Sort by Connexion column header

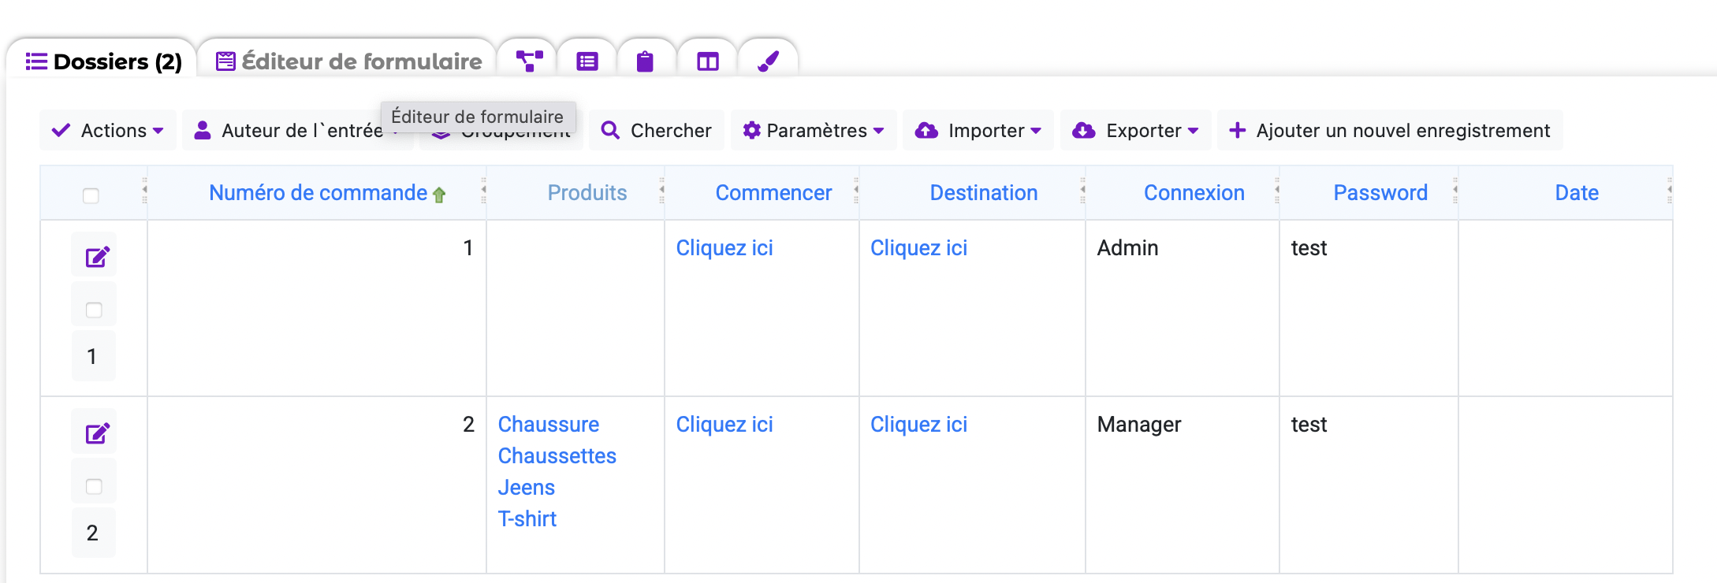pyautogui.click(x=1194, y=193)
